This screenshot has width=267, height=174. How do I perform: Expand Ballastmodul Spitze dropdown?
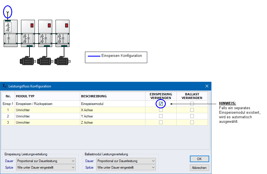[x=126, y=167]
